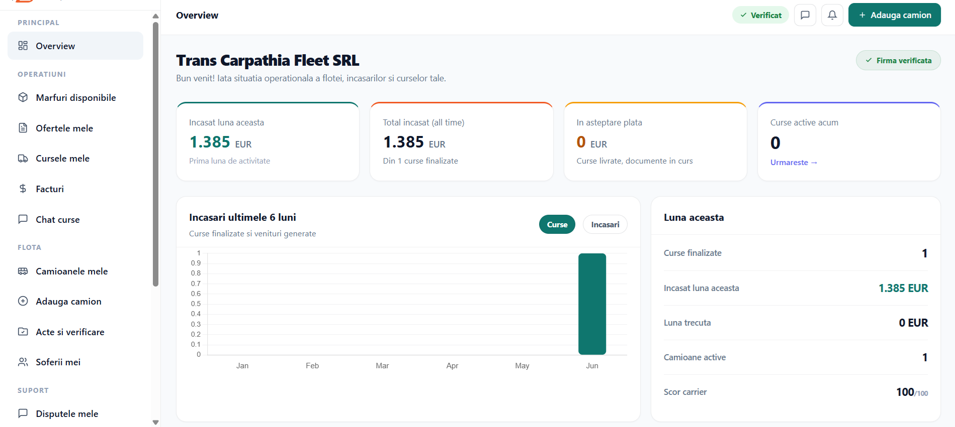The image size is (955, 427).
Task: Click the Adauga camion plus-circle sidebar icon
Action: coord(23,301)
